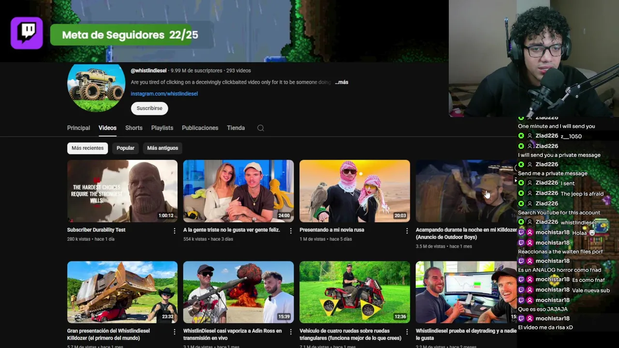This screenshot has height=348, width=619.
Task: Open options menu for the 24:00 video
Action: [x=291, y=231]
